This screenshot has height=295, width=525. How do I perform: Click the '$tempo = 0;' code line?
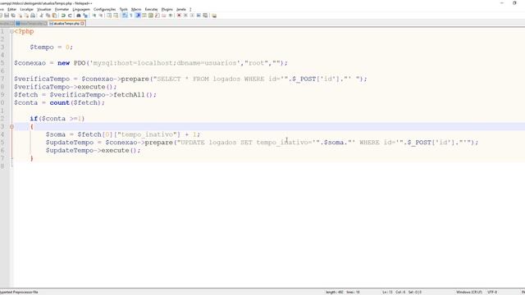51,48
